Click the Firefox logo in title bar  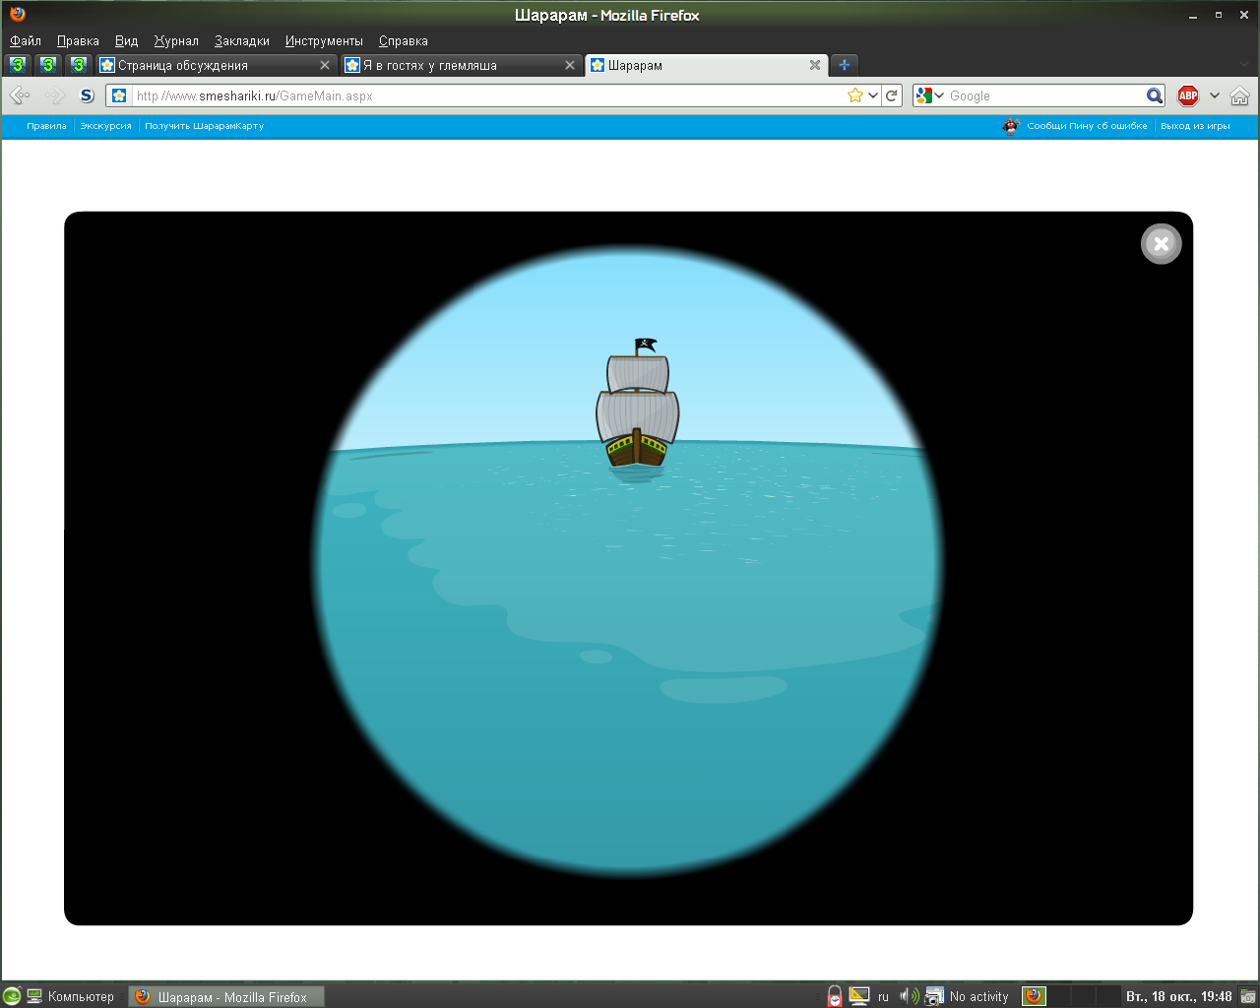(17, 14)
